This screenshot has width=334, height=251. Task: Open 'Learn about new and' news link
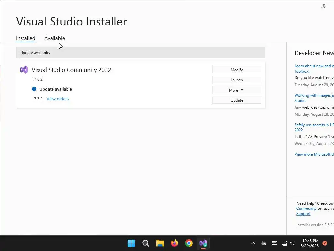(314, 69)
